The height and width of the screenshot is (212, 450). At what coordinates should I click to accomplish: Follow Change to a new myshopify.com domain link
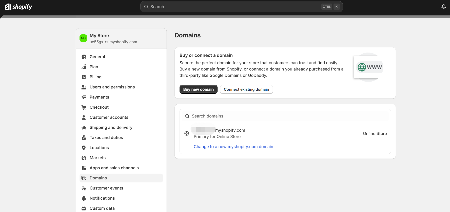[x=233, y=147]
